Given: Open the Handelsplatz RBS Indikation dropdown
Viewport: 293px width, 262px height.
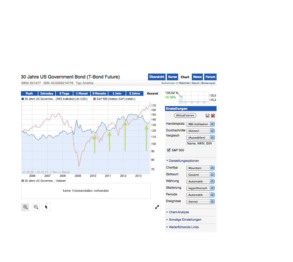Looking at the screenshot, I should tap(200, 124).
